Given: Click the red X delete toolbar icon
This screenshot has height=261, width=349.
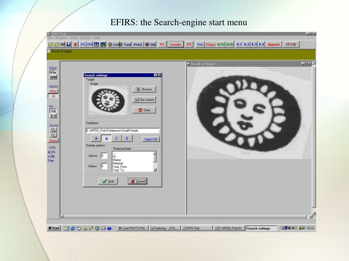Looking at the screenshot, I should [x=75, y=45].
